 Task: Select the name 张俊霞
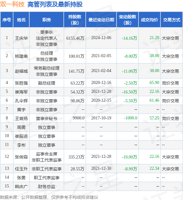click(21, 157)
